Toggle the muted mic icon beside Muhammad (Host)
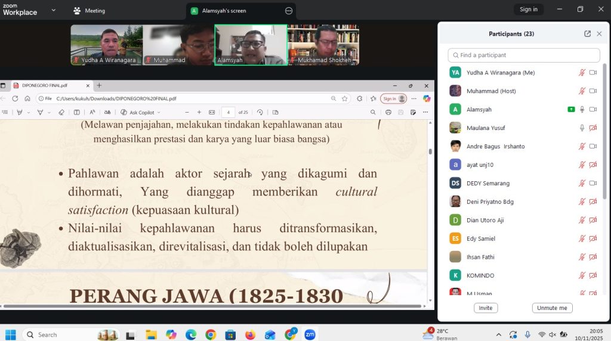 coord(582,91)
